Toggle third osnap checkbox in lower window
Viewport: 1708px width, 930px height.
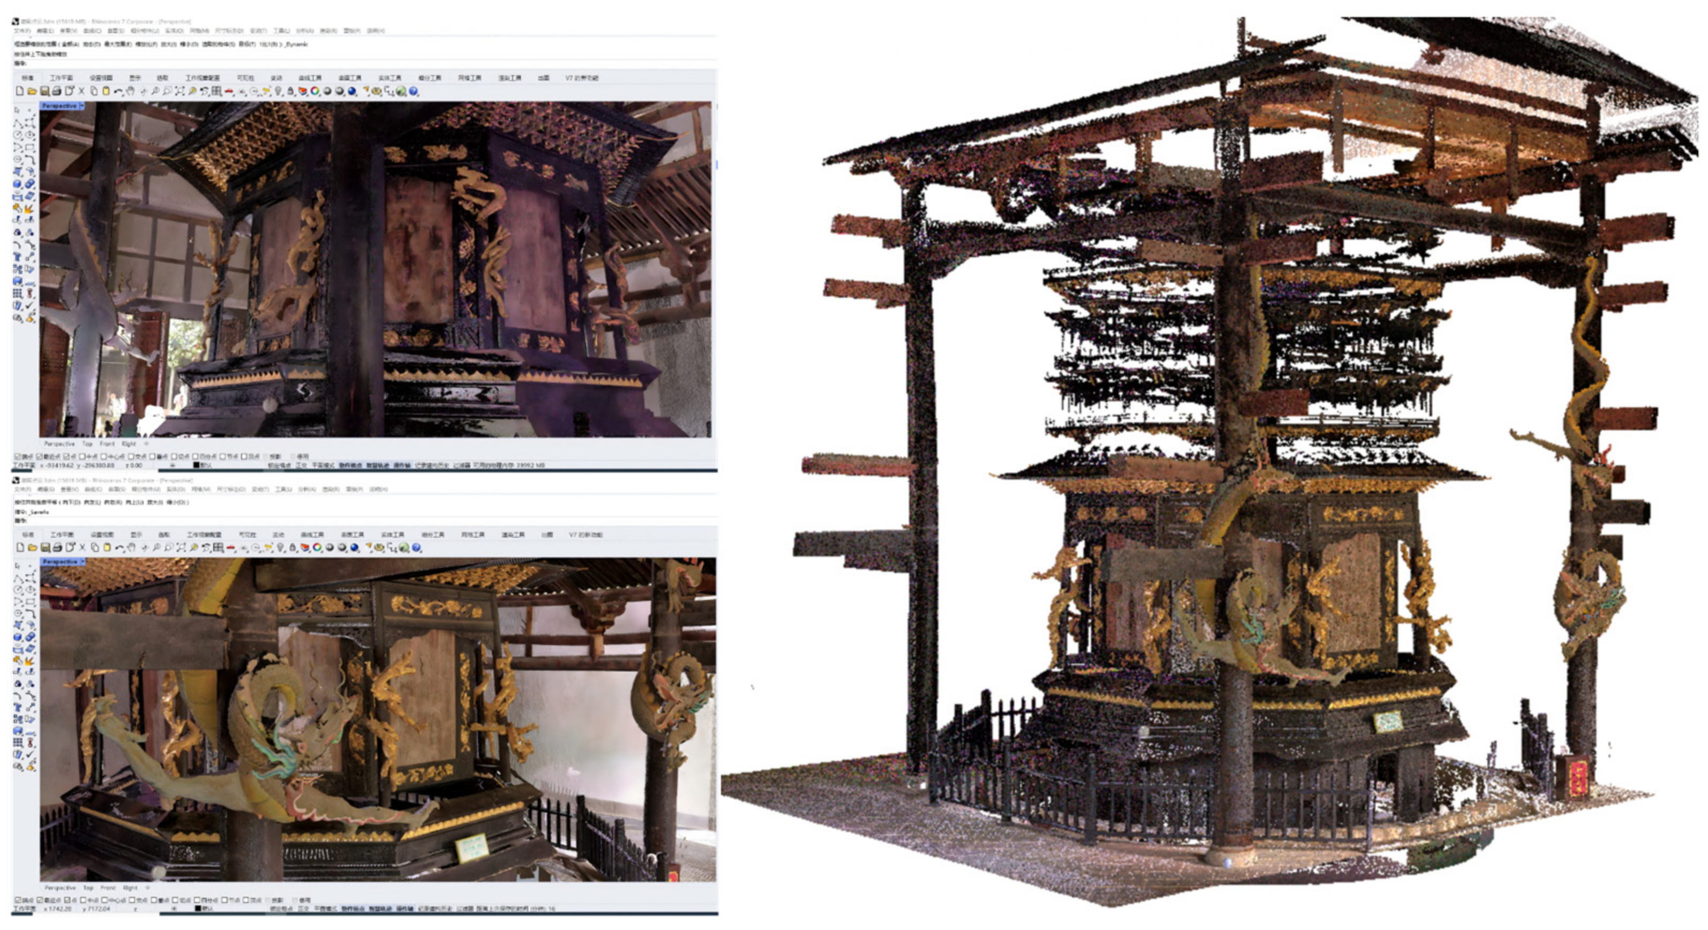67,899
